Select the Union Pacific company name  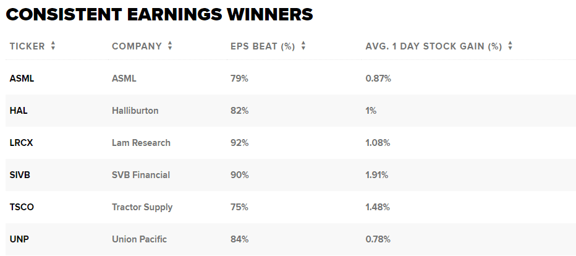139,239
